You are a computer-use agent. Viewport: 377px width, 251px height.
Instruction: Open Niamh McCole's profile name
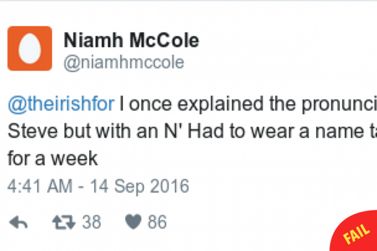(x=131, y=41)
